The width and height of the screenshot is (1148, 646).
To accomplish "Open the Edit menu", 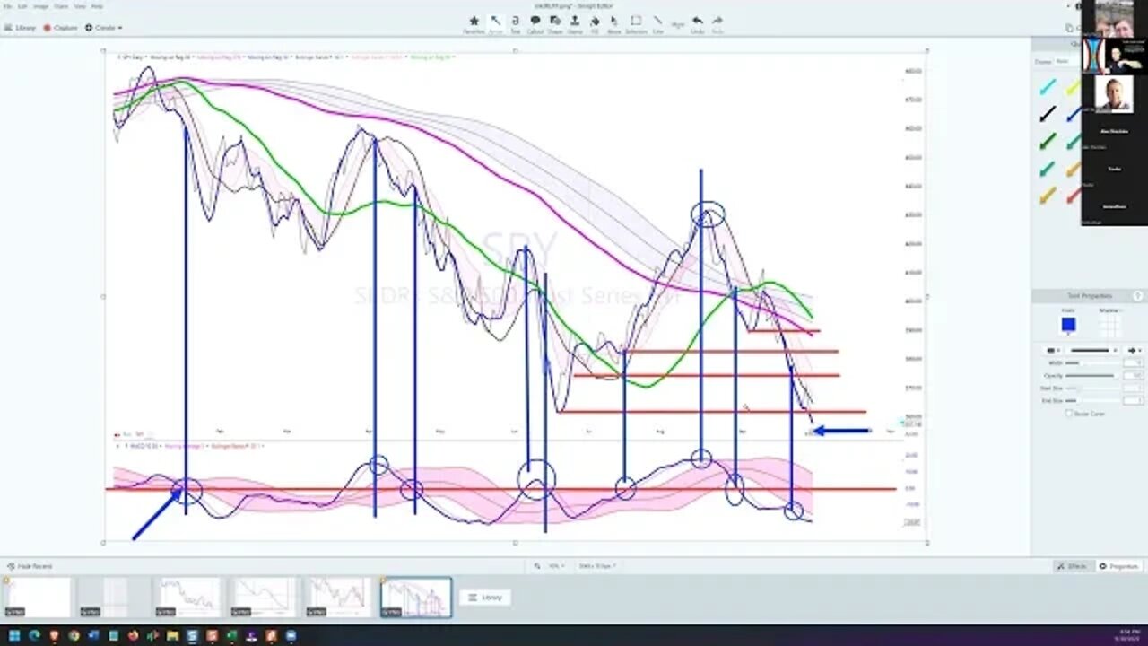I will point(23,5).
